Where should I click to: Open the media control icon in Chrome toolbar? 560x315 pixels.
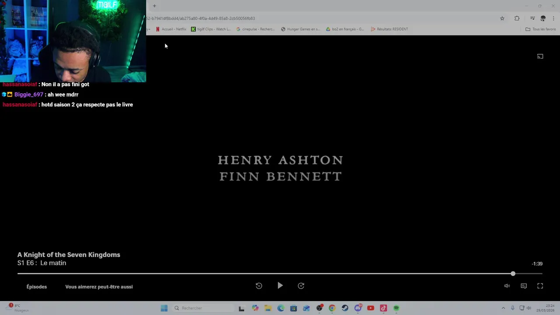coord(532,18)
